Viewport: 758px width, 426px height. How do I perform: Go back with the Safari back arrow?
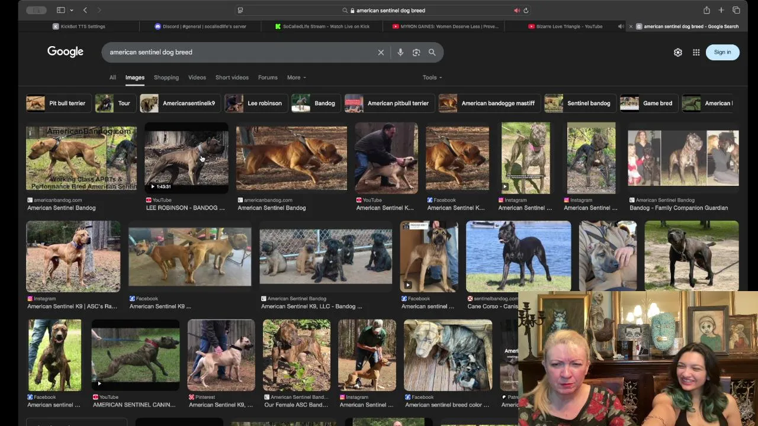point(85,10)
